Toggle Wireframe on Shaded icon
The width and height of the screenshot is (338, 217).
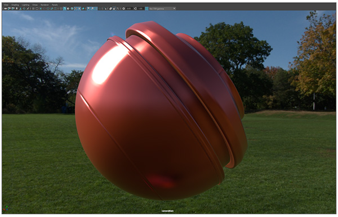coord(72,8)
